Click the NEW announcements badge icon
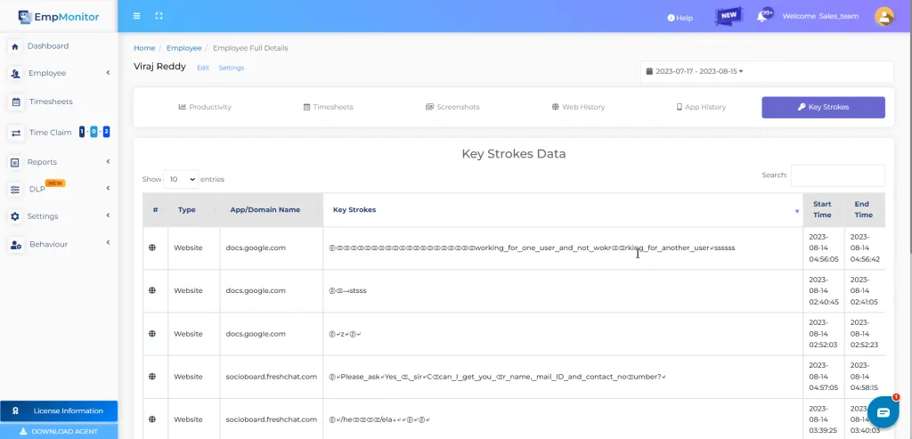 click(728, 16)
